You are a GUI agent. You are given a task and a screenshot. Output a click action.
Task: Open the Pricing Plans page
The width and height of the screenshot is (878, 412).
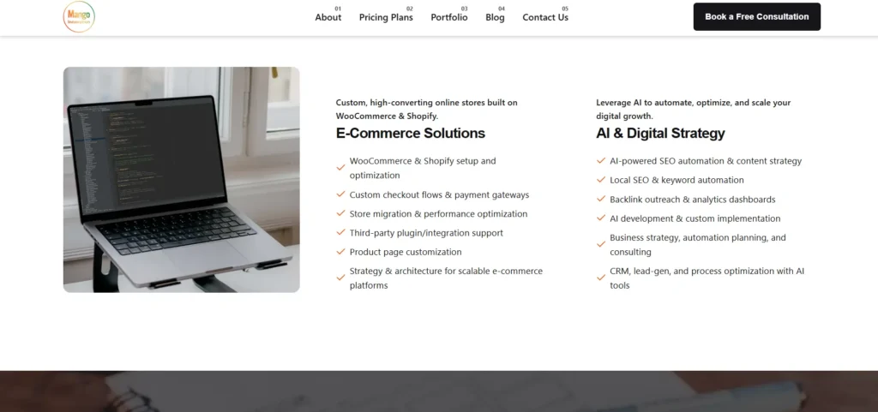point(386,17)
